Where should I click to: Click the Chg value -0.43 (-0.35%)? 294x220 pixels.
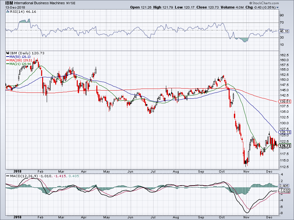coord(264,7)
